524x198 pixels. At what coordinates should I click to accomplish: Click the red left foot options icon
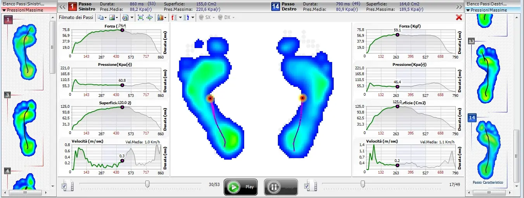[174, 17]
